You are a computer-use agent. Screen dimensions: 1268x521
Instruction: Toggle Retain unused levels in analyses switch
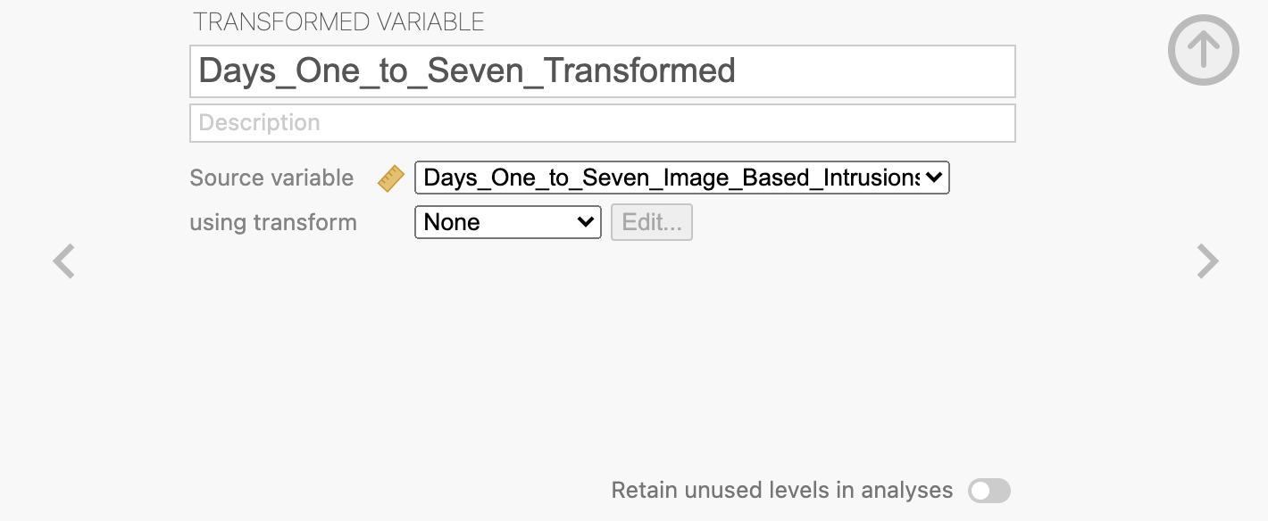pos(989,491)
